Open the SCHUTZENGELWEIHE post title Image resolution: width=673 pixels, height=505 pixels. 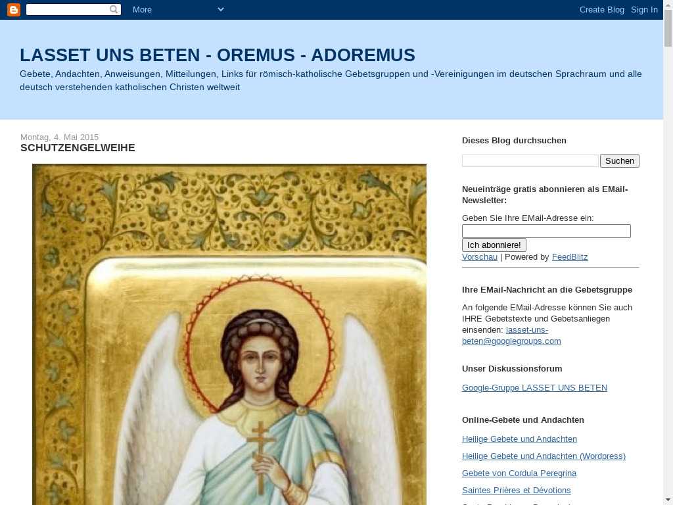pos(78,148)
